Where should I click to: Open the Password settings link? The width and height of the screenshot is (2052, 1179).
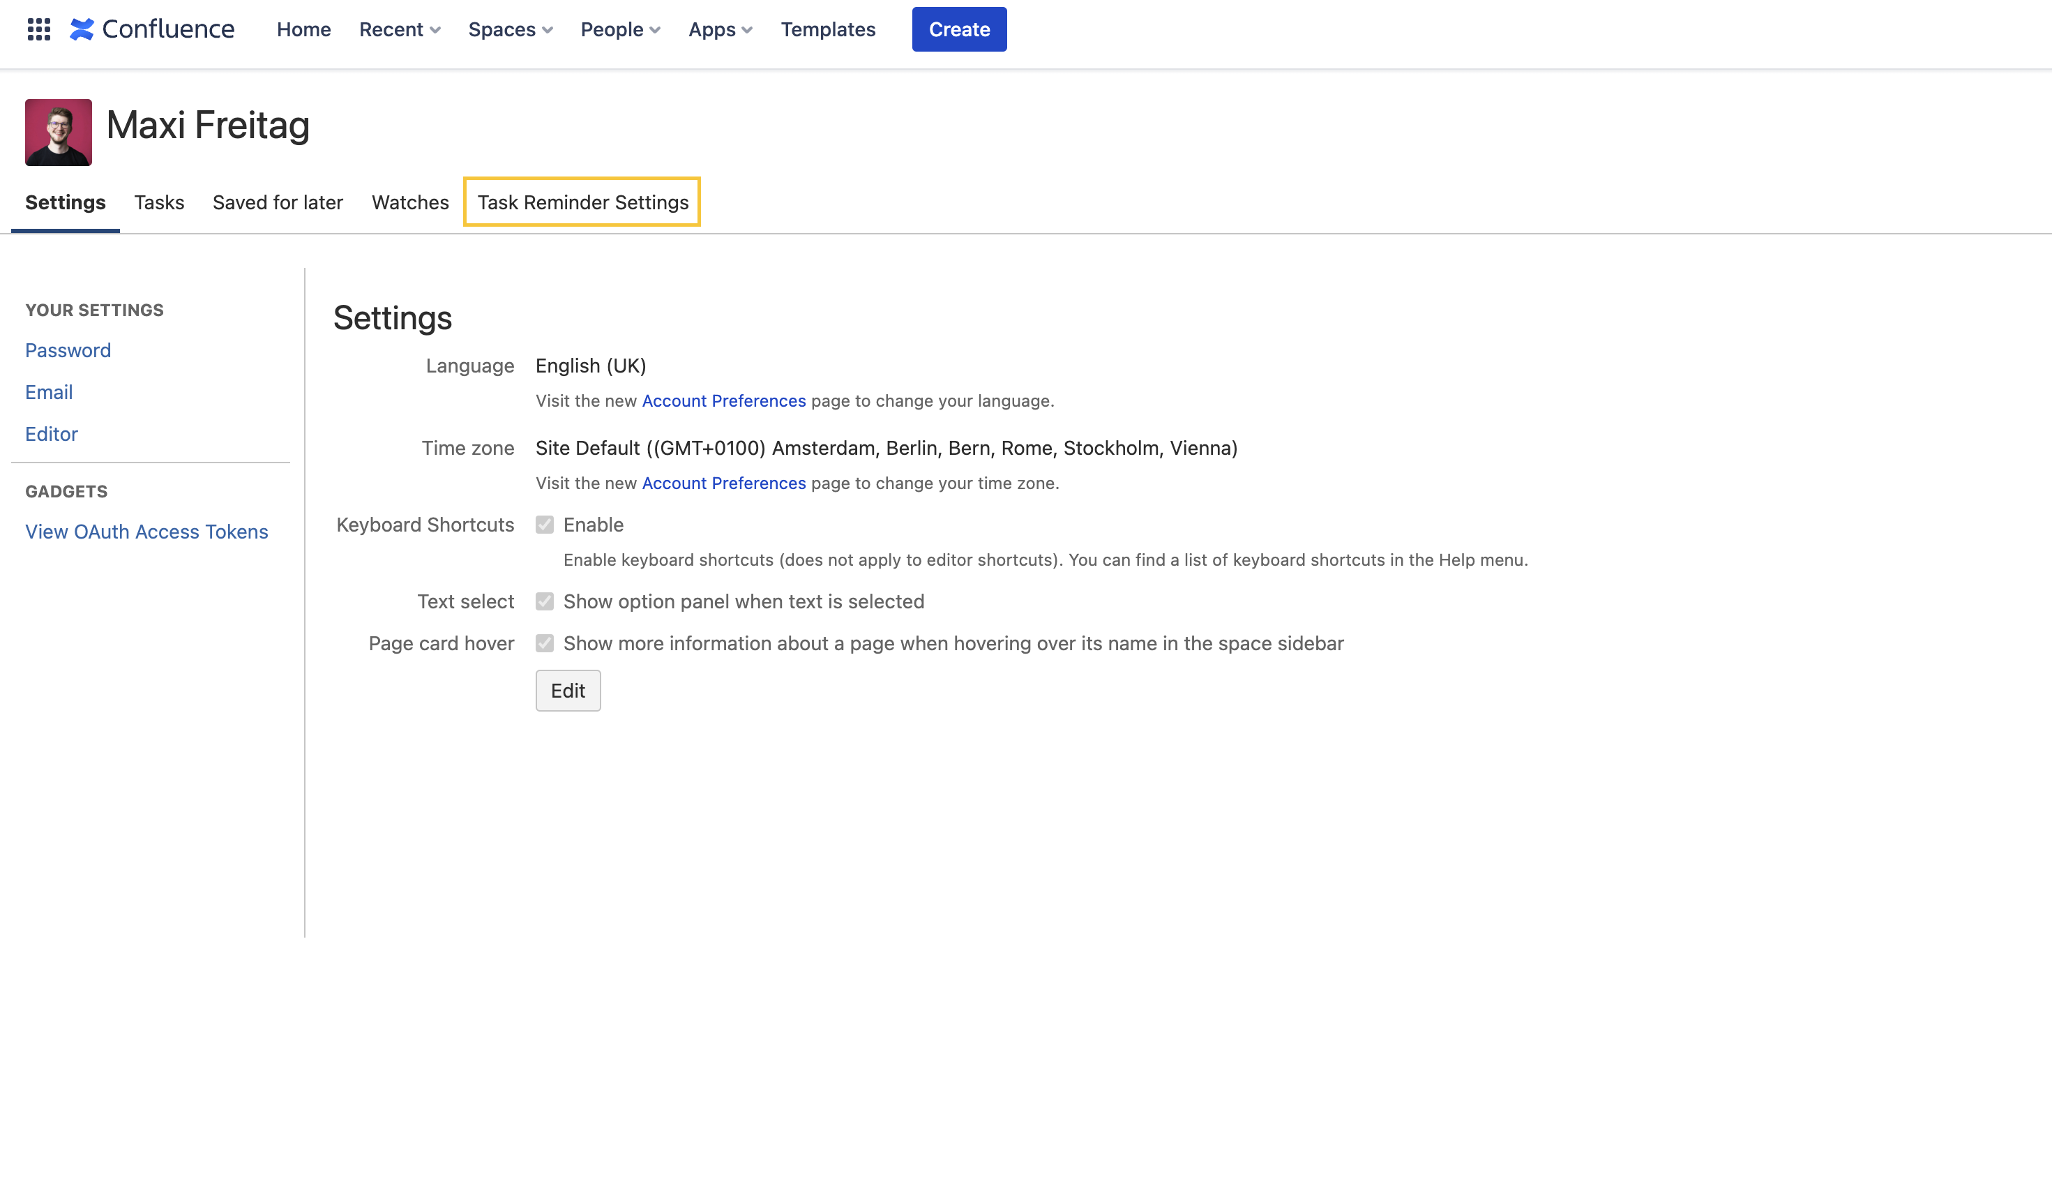click(x=68, y=351)
